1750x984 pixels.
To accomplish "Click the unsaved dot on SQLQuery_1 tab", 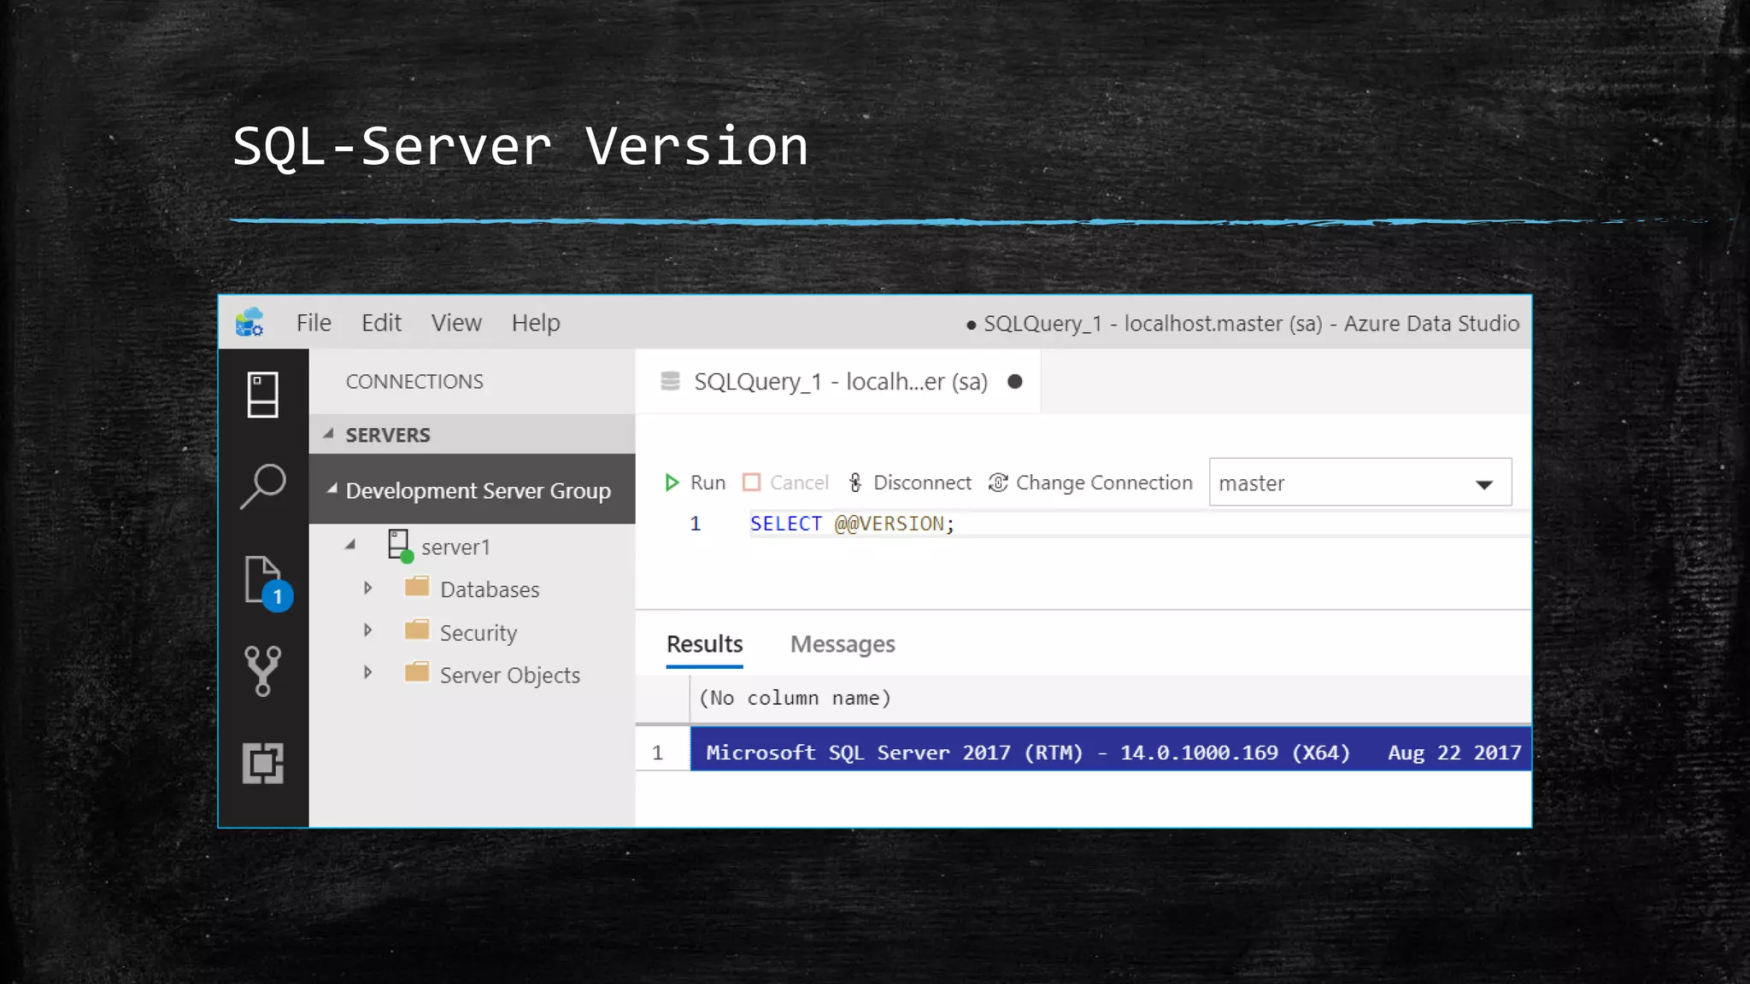I will pos(1015,382).
